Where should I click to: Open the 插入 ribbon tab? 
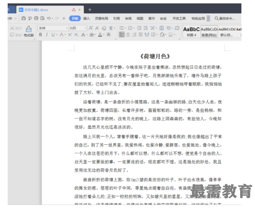coord(87,18)
